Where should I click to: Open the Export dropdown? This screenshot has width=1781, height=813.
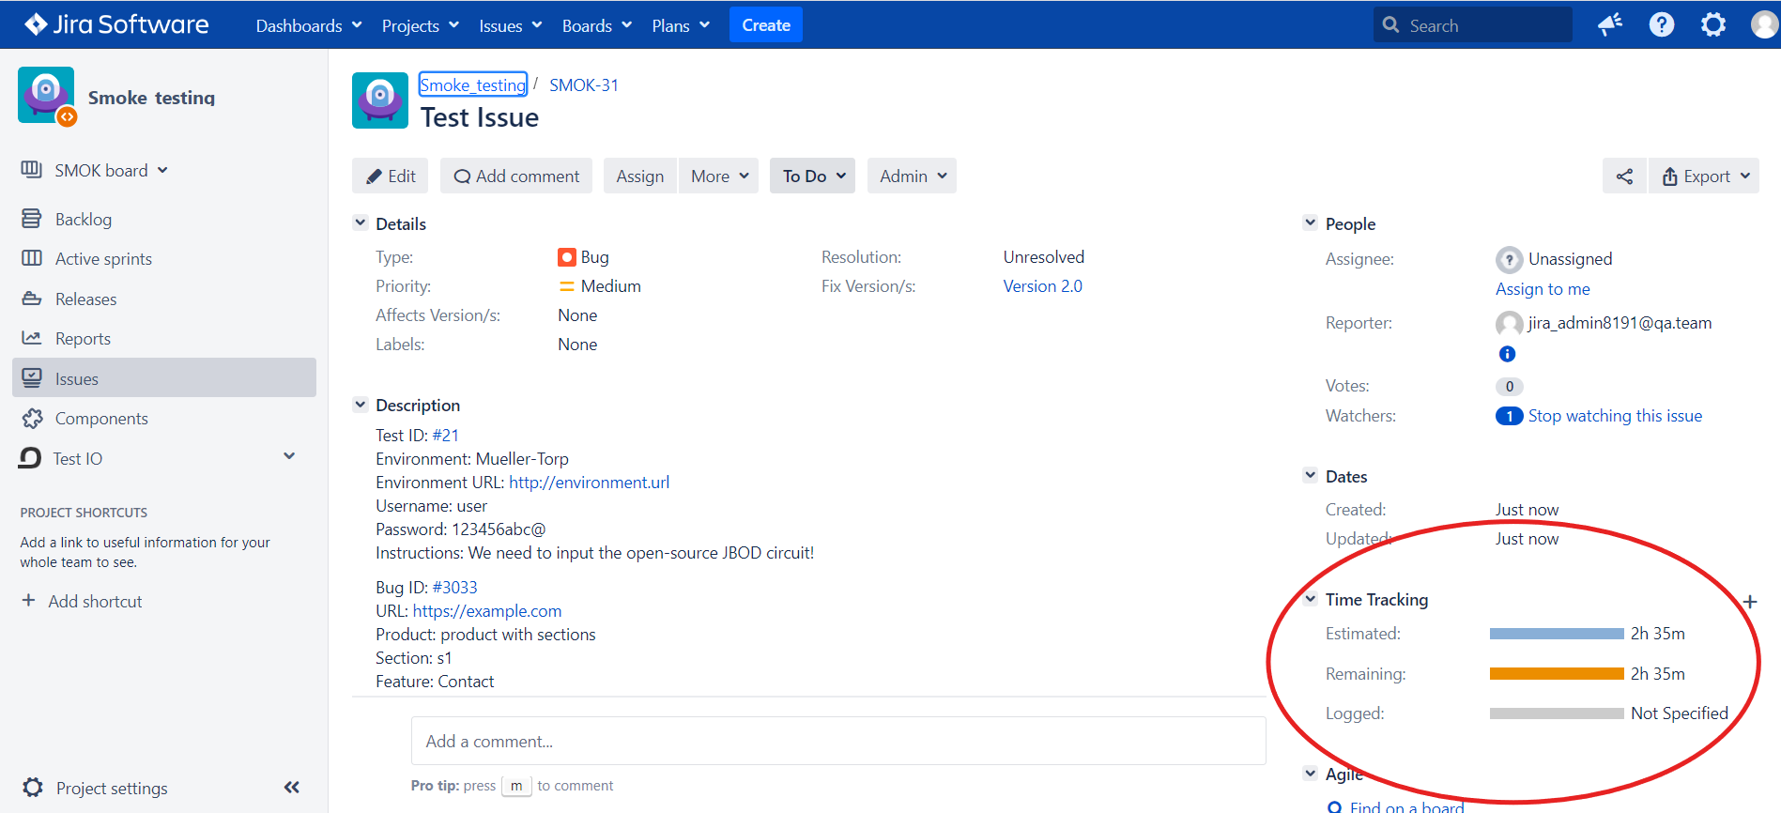coord(1704,176)
